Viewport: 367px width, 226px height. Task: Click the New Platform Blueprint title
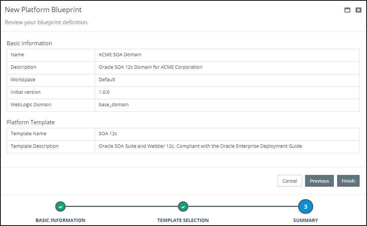(x=43, y=10)
